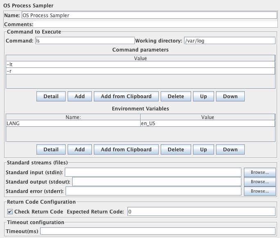
Task: Click Add from Clipboard for Environment Variables
Action: pyautogui.click(x=126, y=150)
